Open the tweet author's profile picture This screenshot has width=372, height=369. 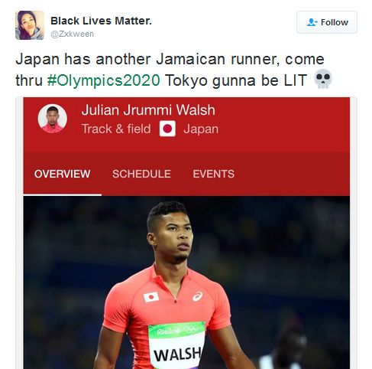tap(30, 25)
